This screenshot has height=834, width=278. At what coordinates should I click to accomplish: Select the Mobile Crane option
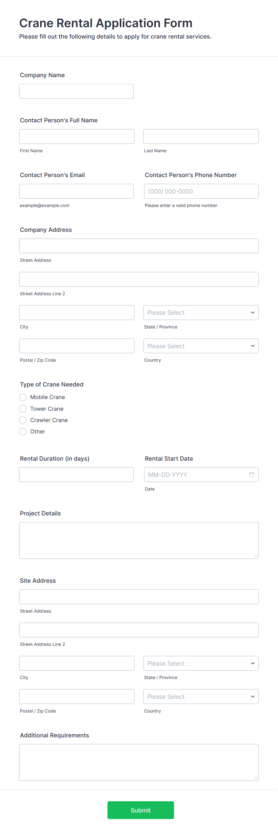pyautogui.click(x=23, y=397)
